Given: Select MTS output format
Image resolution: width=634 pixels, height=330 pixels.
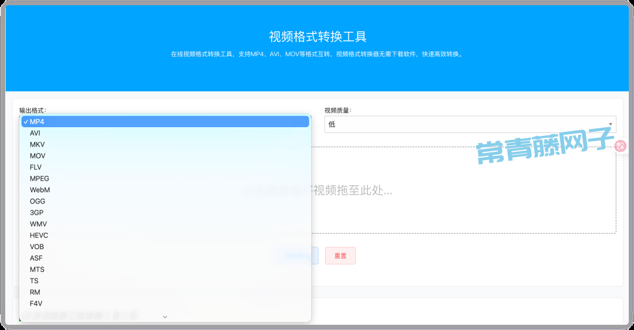Looking at the screenshot, I should pos(37,270).
